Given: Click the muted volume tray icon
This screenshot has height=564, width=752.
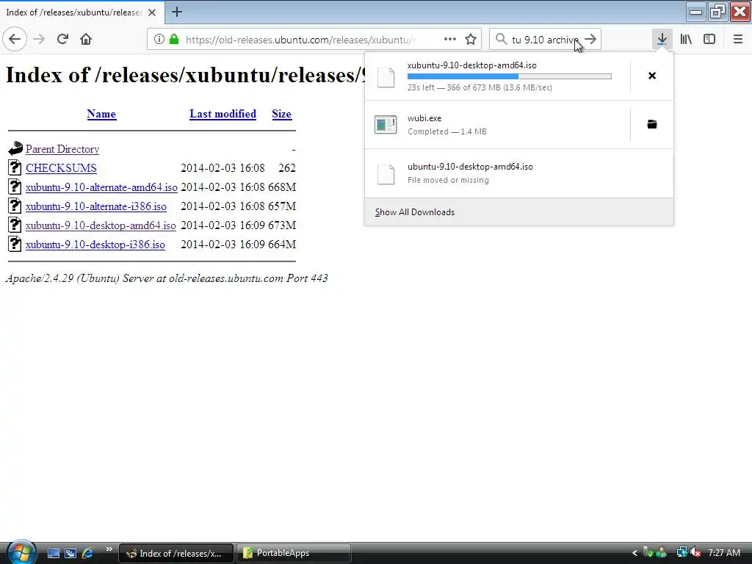Looking at the screenshot, I should pos(696,553).
